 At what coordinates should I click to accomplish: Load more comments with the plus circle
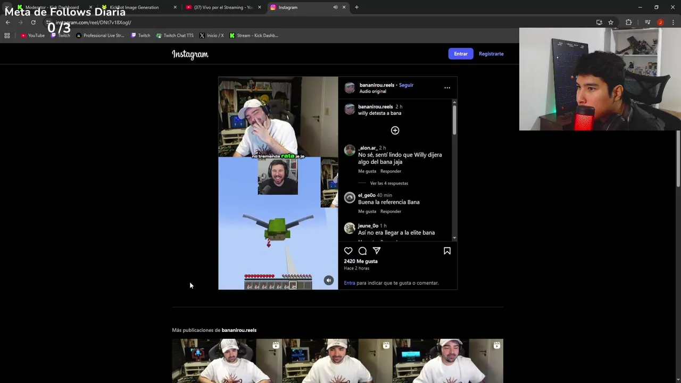[x=395, y=130]
